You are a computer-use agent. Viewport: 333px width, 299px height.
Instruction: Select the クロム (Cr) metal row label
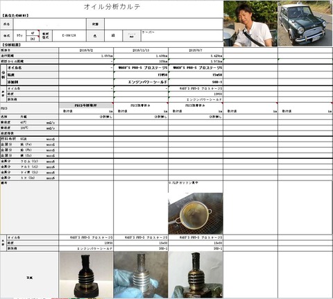pyautogui.click(x=29, y=161)
